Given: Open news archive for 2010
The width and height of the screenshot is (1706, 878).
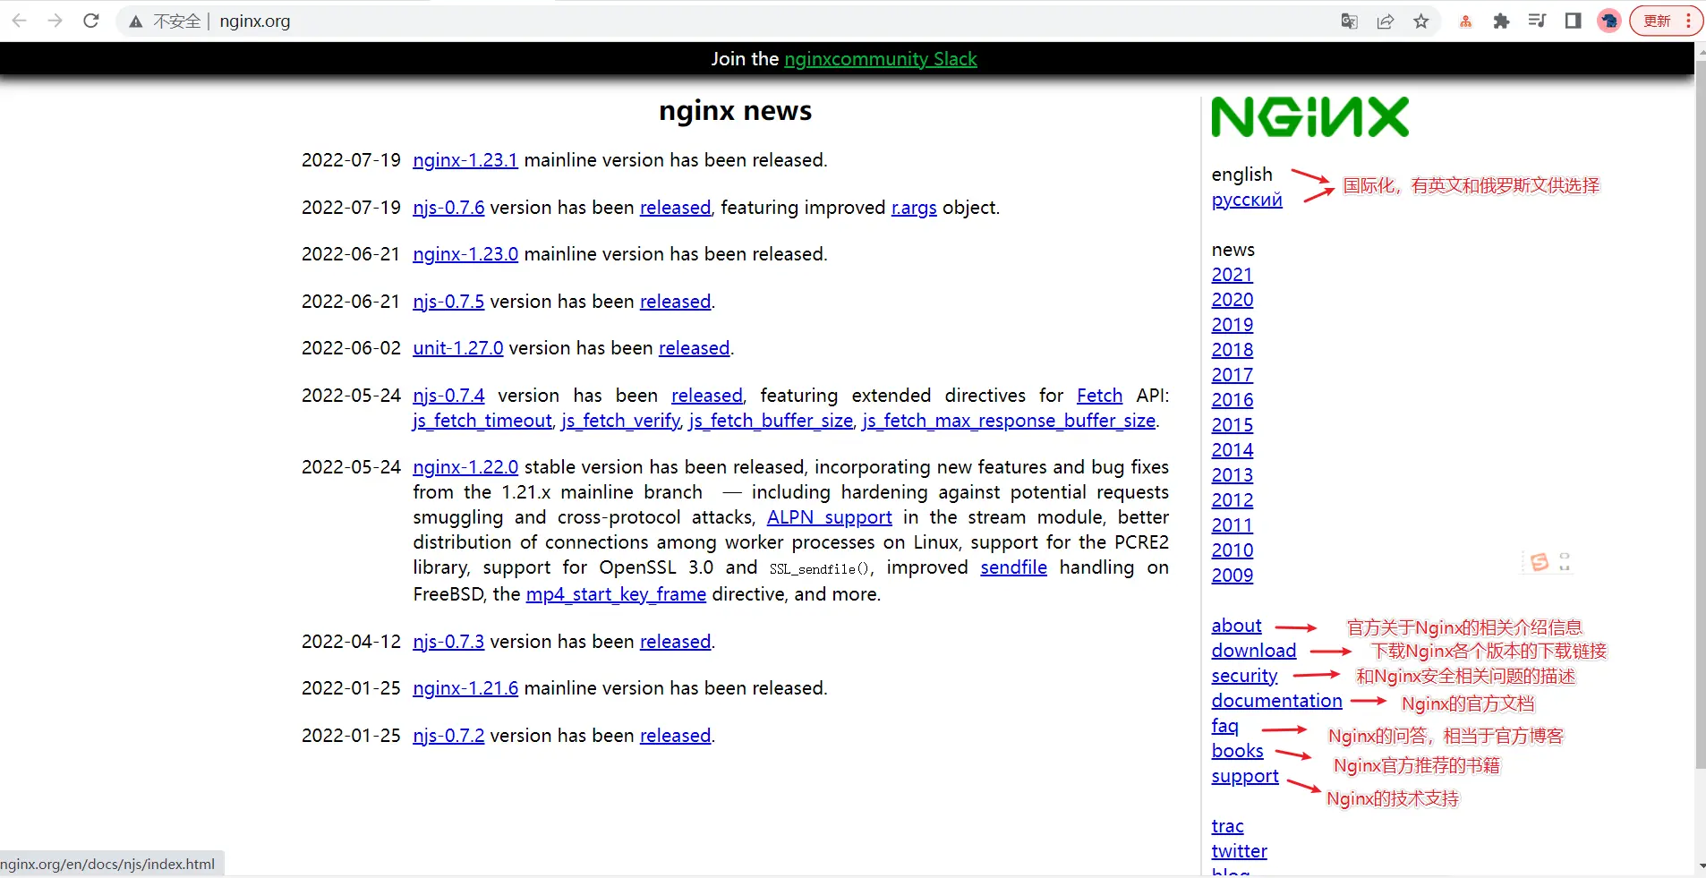Looking at the screenshot, I should coord(1233,550).
